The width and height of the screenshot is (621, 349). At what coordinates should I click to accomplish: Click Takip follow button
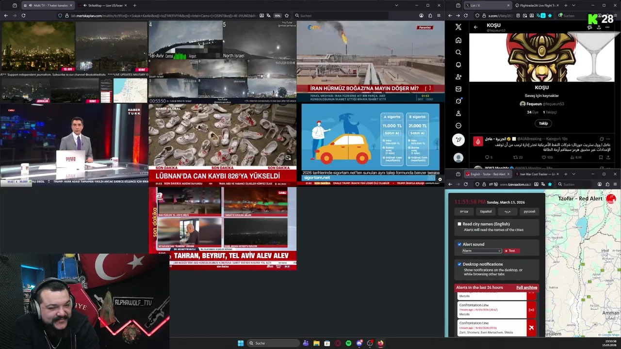(x=543, y=123)
